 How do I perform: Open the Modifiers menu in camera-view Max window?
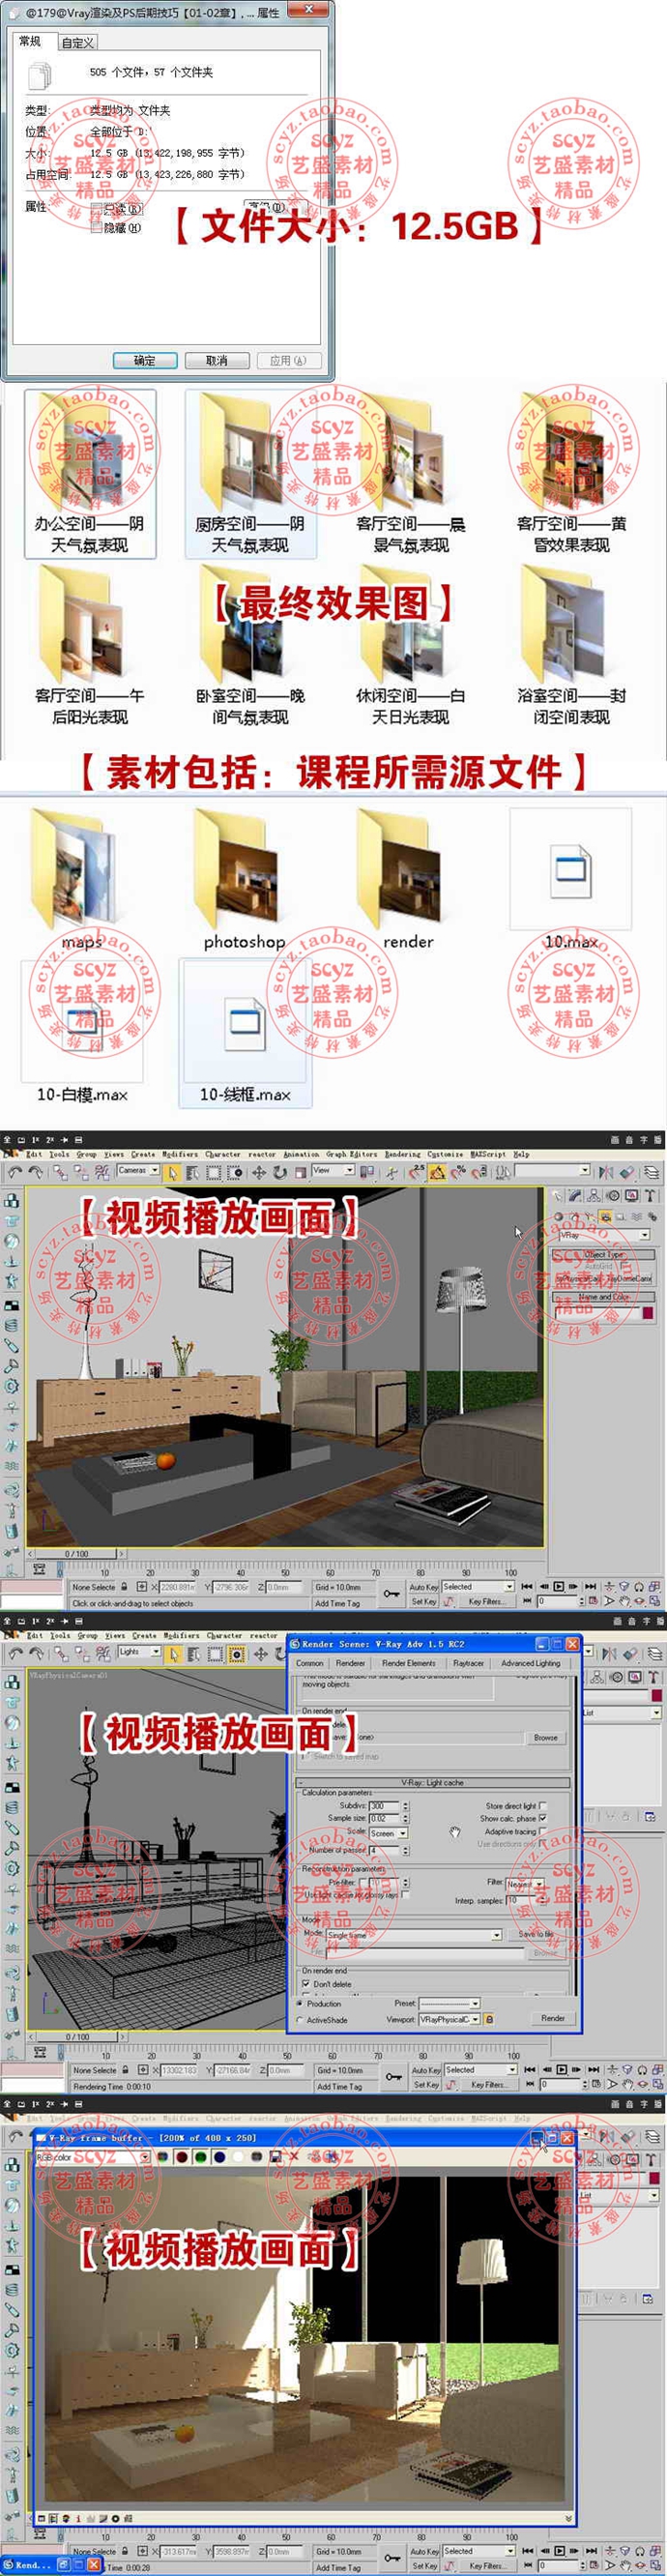181,1153
